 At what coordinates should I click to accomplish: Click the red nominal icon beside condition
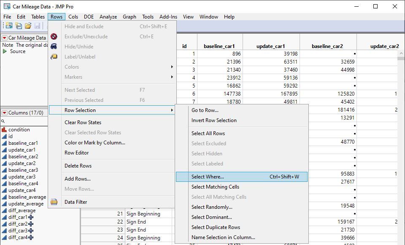click(4, 130)
